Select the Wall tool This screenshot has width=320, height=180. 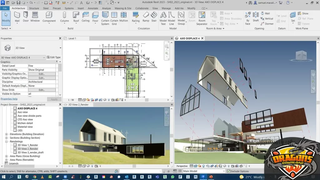[17, 16]
